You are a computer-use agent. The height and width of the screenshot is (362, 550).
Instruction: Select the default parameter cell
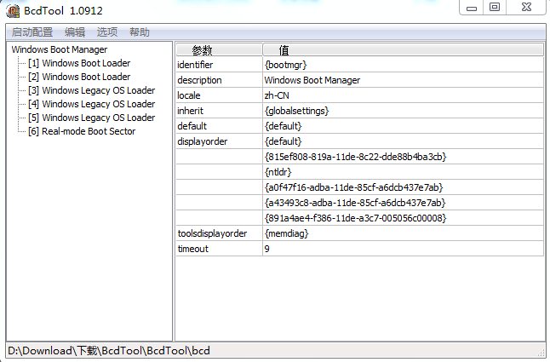point(219,126)
